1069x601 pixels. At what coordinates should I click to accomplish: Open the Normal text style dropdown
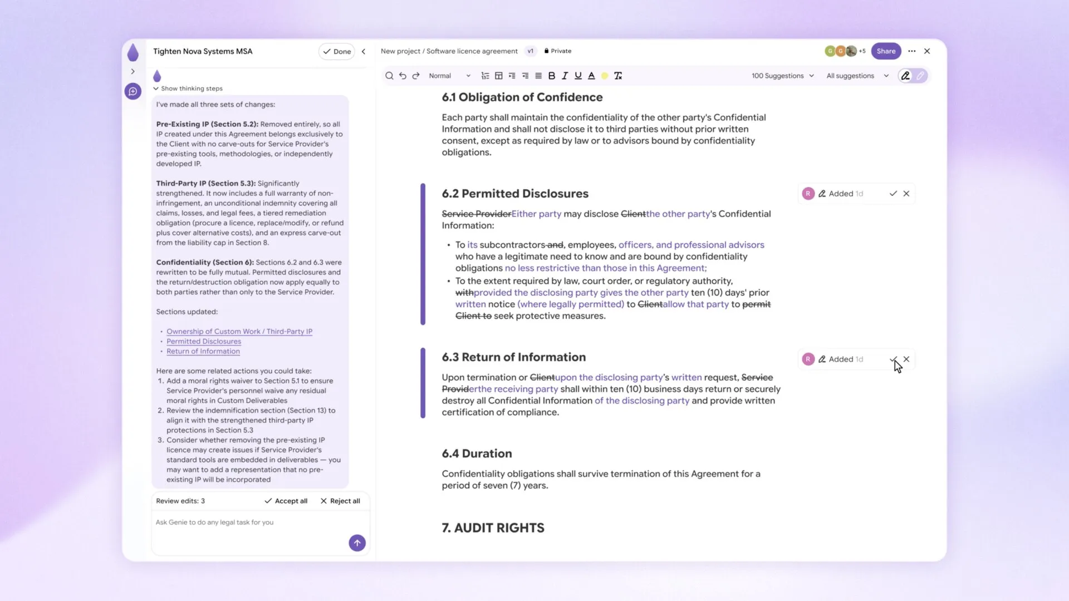click(449, 76)
